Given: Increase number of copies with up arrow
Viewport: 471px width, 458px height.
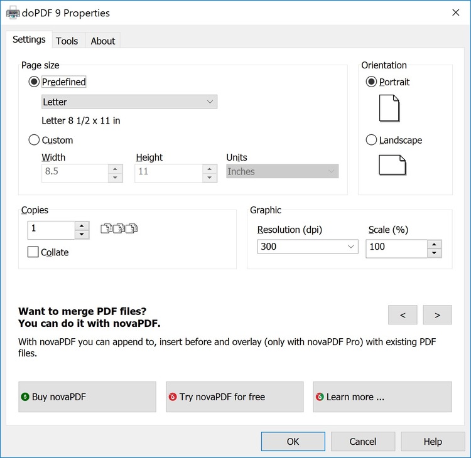Looking at the screenshot, I should click(x=82, y=226).
